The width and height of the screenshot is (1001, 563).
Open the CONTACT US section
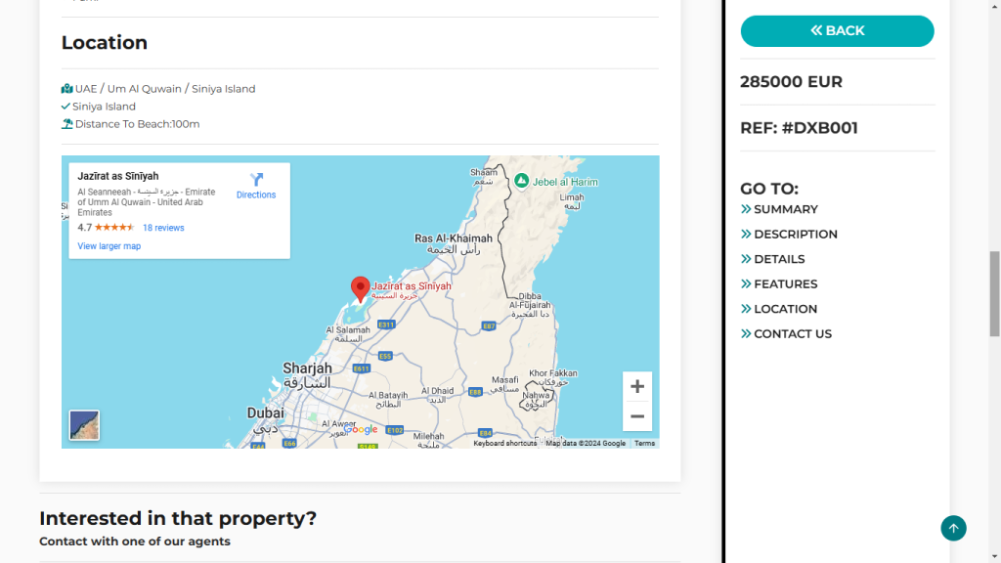[792, 334]
